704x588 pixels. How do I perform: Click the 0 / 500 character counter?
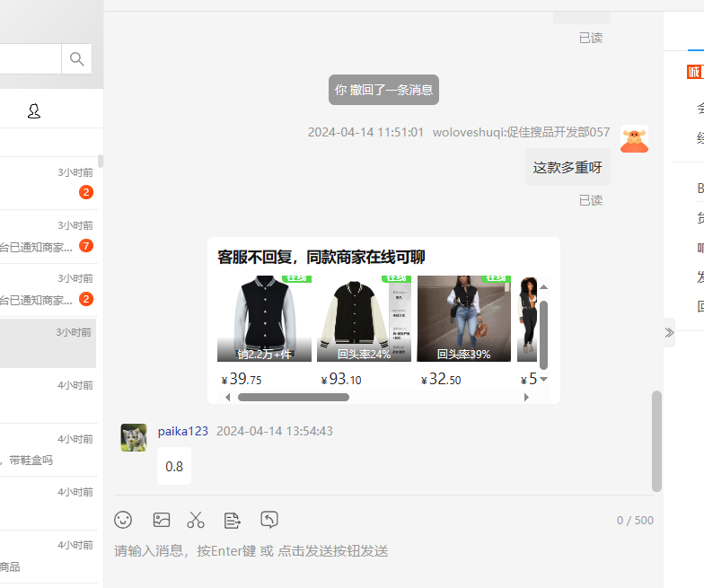tap(635, 521)
